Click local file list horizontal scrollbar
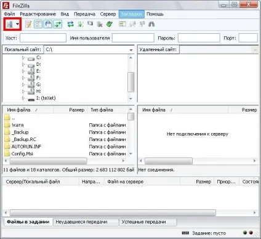261x239 pixels. coord(49,161)
